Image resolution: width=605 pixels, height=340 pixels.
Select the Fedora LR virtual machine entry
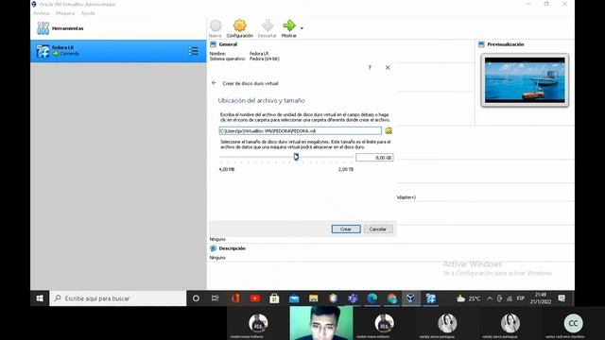pos(118,51)
